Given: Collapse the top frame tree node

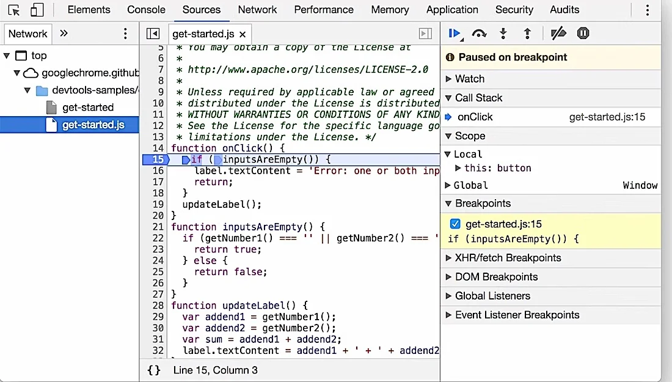Looking at the screenshot, I should pos(7,55).
